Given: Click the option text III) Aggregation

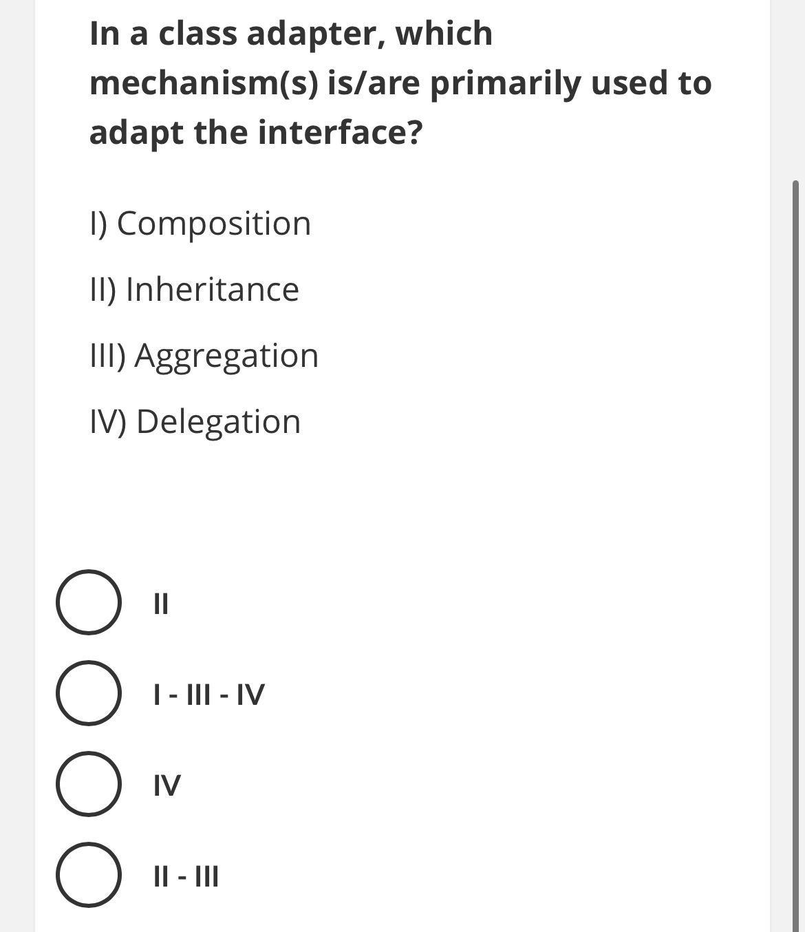Looking at the screenshot, I should click(x=204, y=355).
